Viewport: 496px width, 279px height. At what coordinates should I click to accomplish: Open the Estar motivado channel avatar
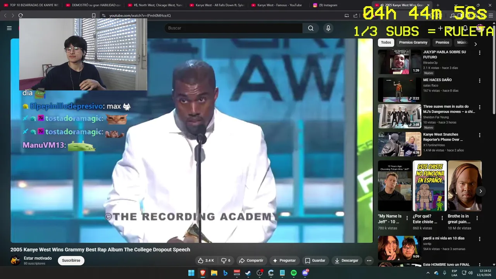tap(15, 260)
